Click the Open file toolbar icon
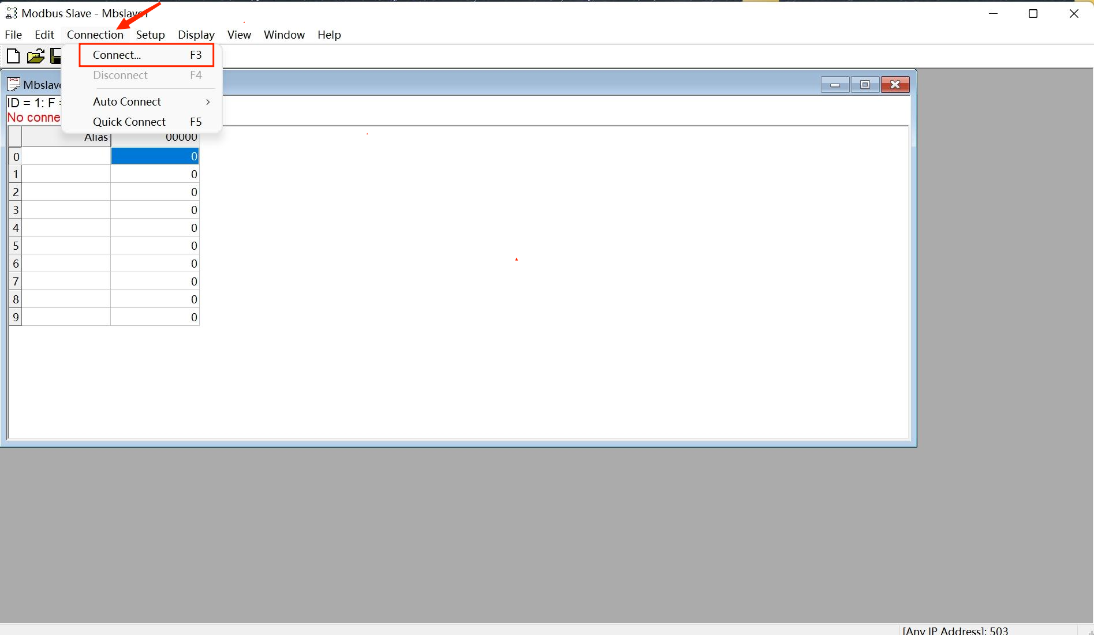Image resolution: width=1094 pixels, height=635 pixels. pyautogui.click(x=36, y=56)
